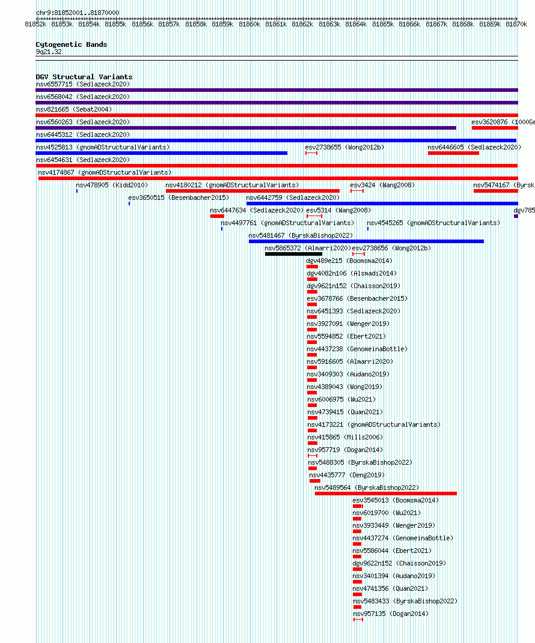Select the nsv3933449 (Wenger2019) label

(394, 526)
